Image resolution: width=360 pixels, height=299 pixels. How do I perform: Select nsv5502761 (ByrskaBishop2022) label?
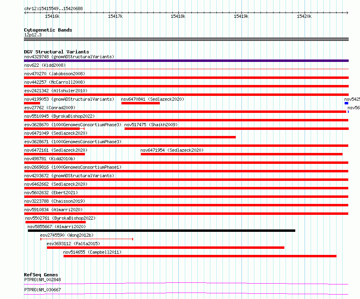60,218
